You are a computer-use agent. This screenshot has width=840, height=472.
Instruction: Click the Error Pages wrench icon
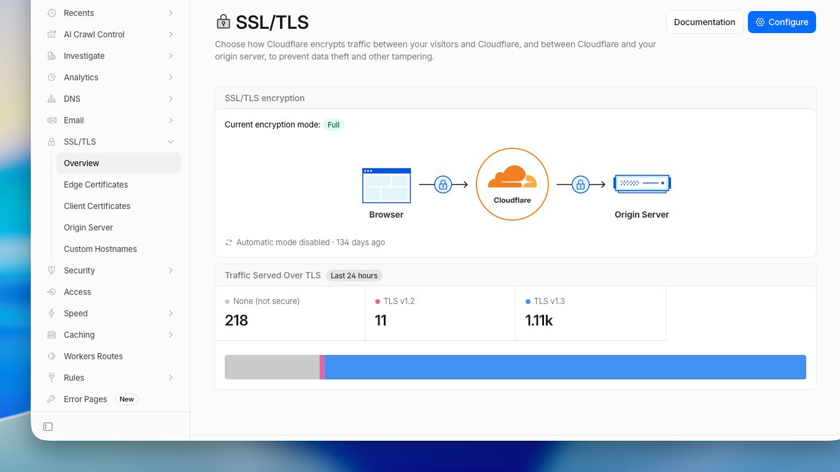coord(52,399)
